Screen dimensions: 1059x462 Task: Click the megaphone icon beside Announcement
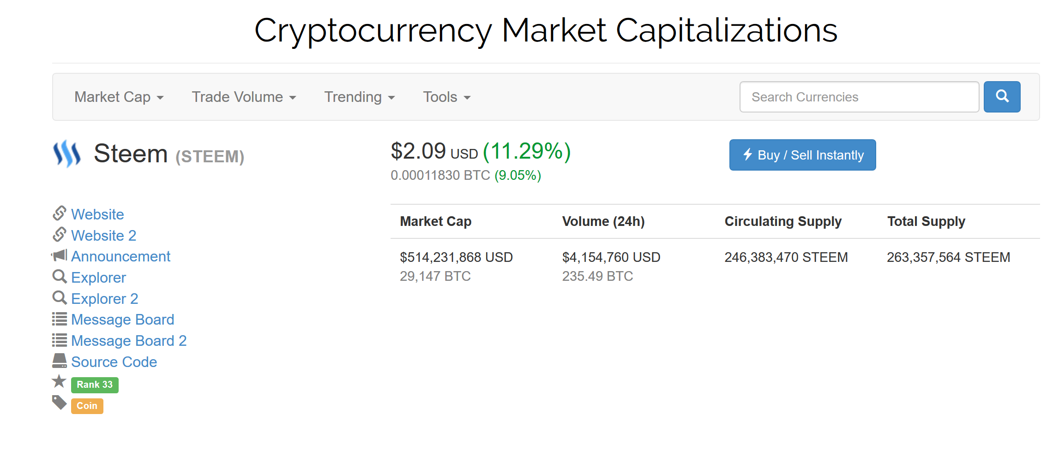[59, 255]
